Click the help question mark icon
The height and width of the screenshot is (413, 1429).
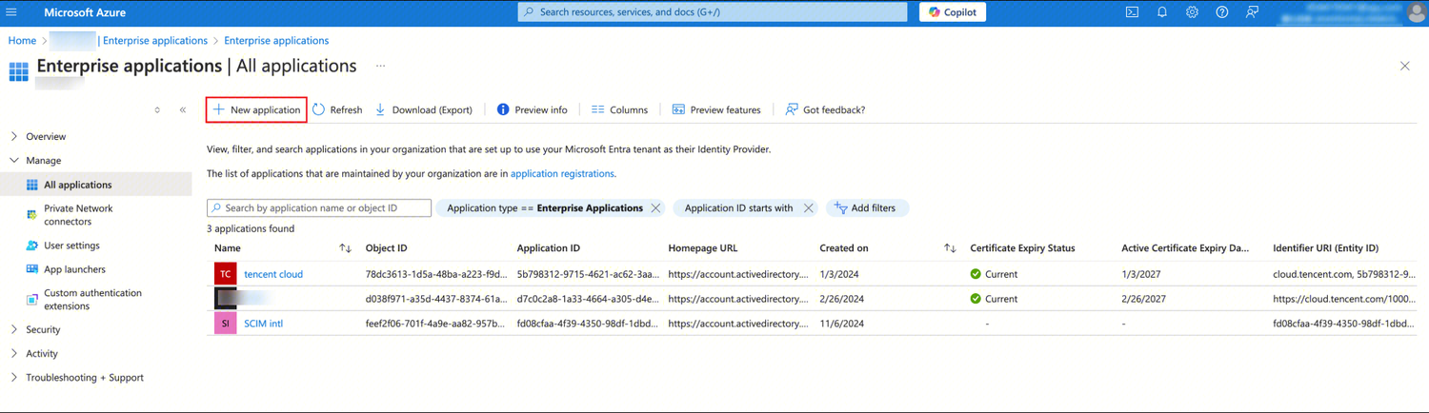pos(1221,12)
